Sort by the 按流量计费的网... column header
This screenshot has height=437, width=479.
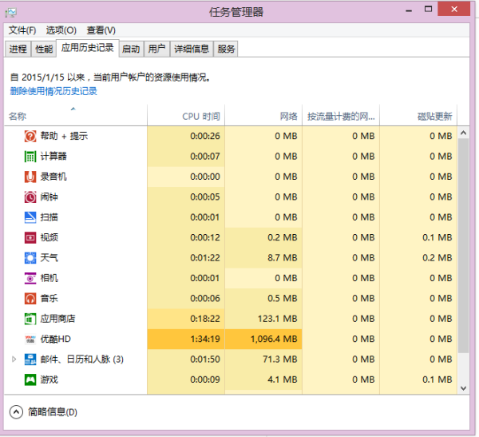[341, 115]
